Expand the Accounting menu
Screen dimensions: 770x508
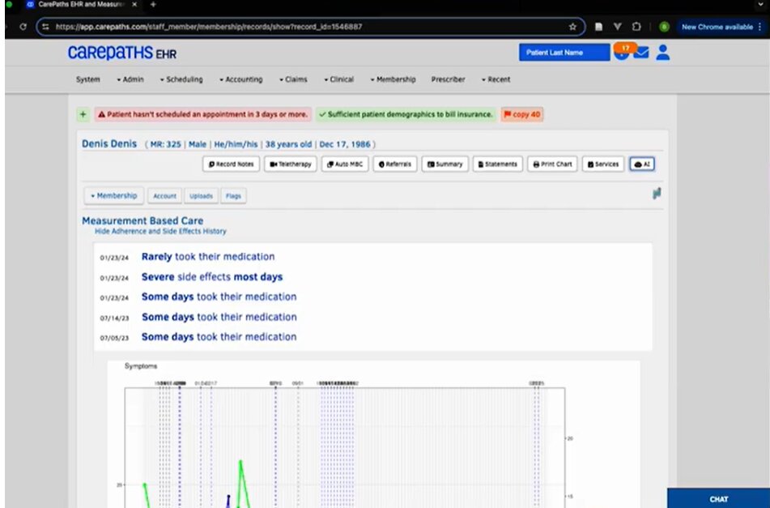click(x=240, y=79)
